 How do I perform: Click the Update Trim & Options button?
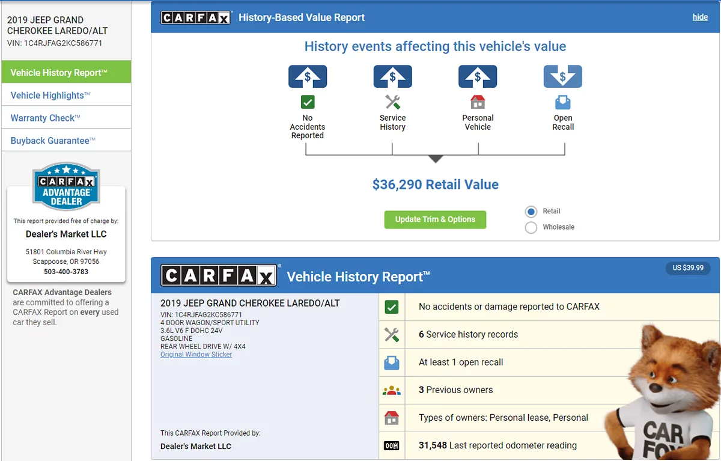(x=435, y=219)
